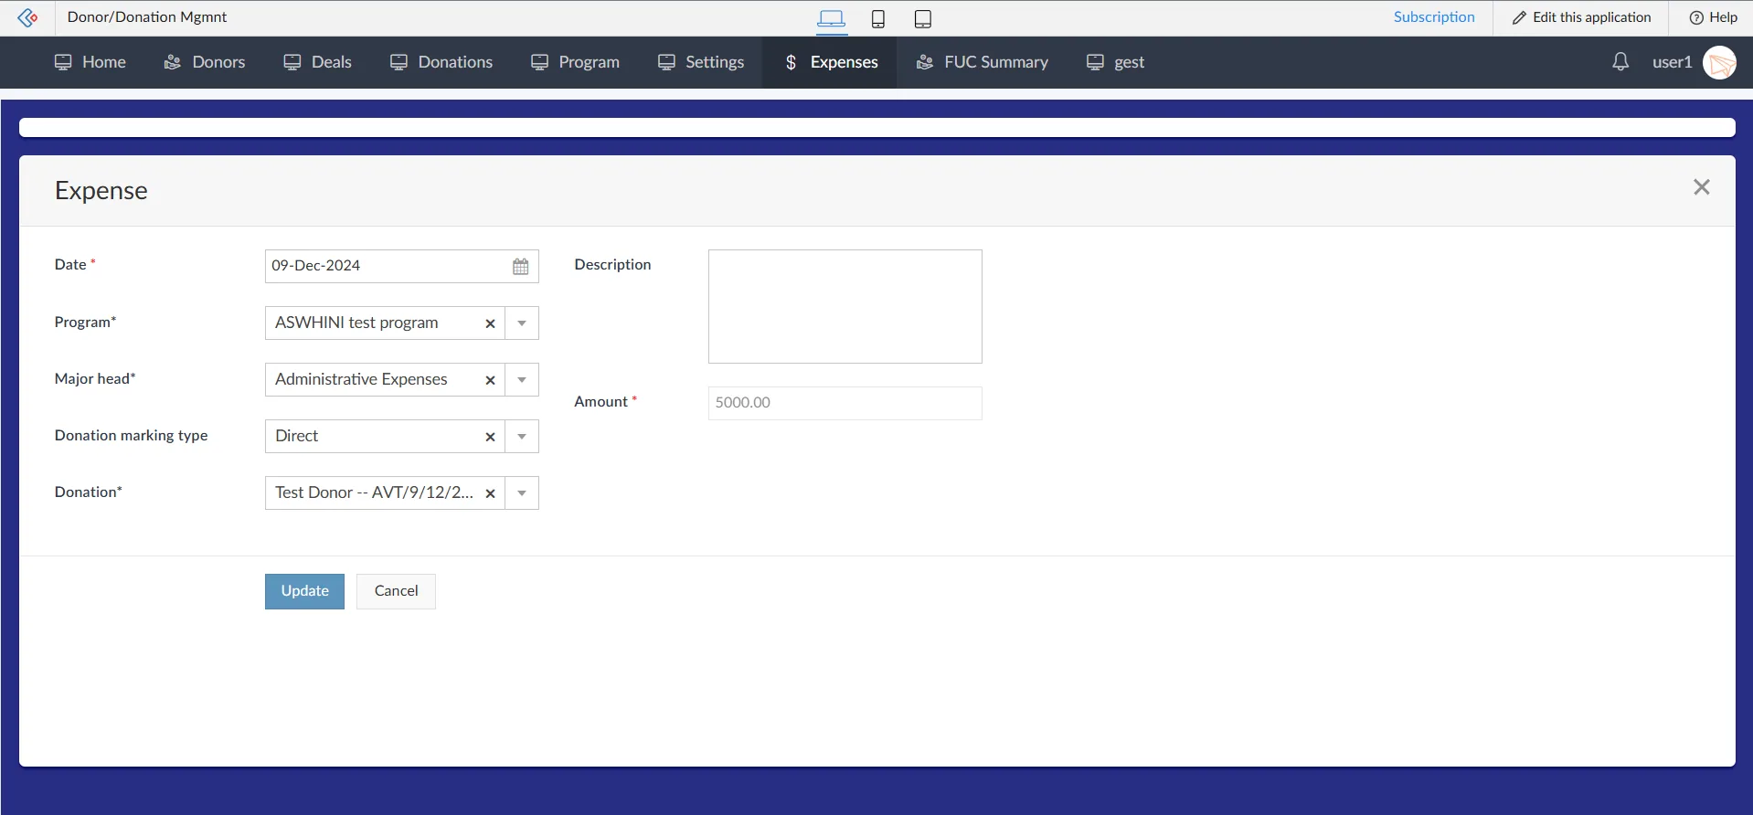Click the Cancel button
The height and width of the screenshot is (815, 1753).
(396, 591)
